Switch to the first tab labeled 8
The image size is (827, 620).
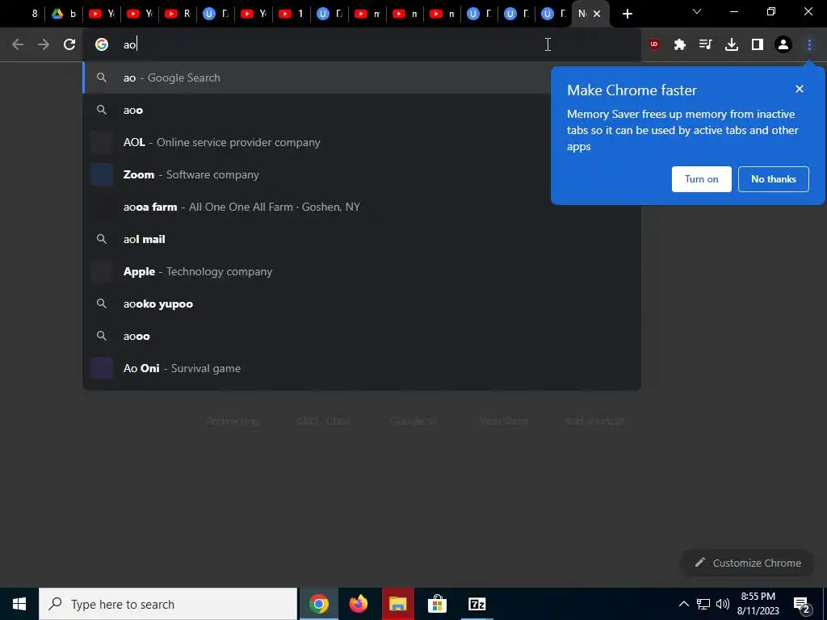(x=34, y=15)
